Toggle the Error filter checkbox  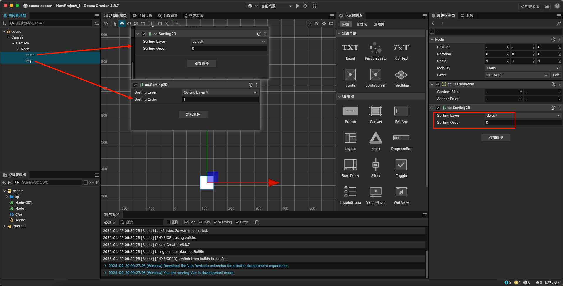pyautogui.click(x=237, y=222)
